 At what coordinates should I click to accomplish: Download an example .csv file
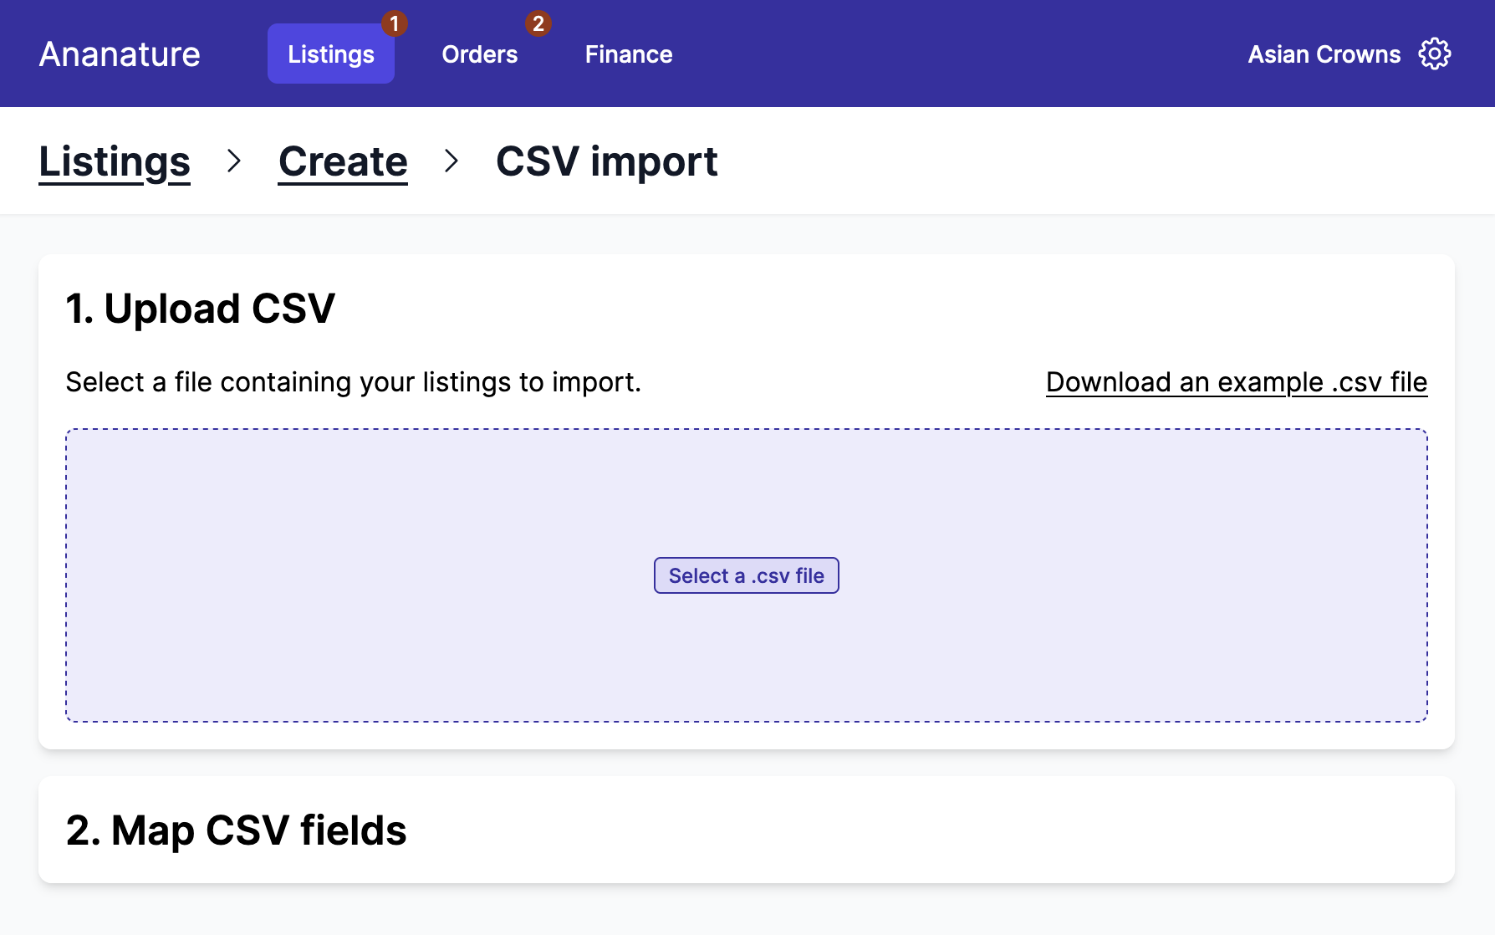1236,381
